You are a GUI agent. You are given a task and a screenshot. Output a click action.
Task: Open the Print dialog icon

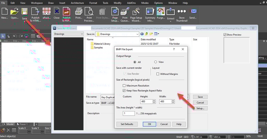[79, 11]
